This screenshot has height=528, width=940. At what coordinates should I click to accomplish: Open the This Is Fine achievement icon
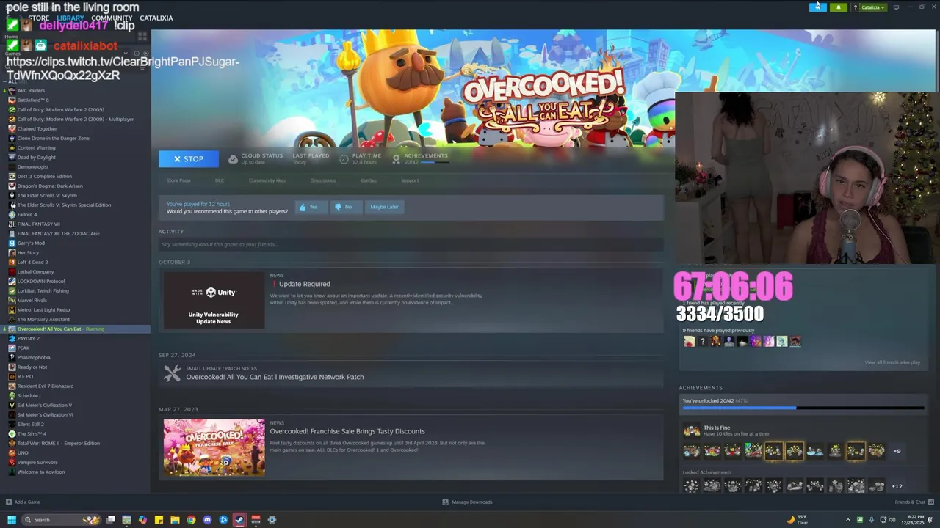(x=691, y=430)
